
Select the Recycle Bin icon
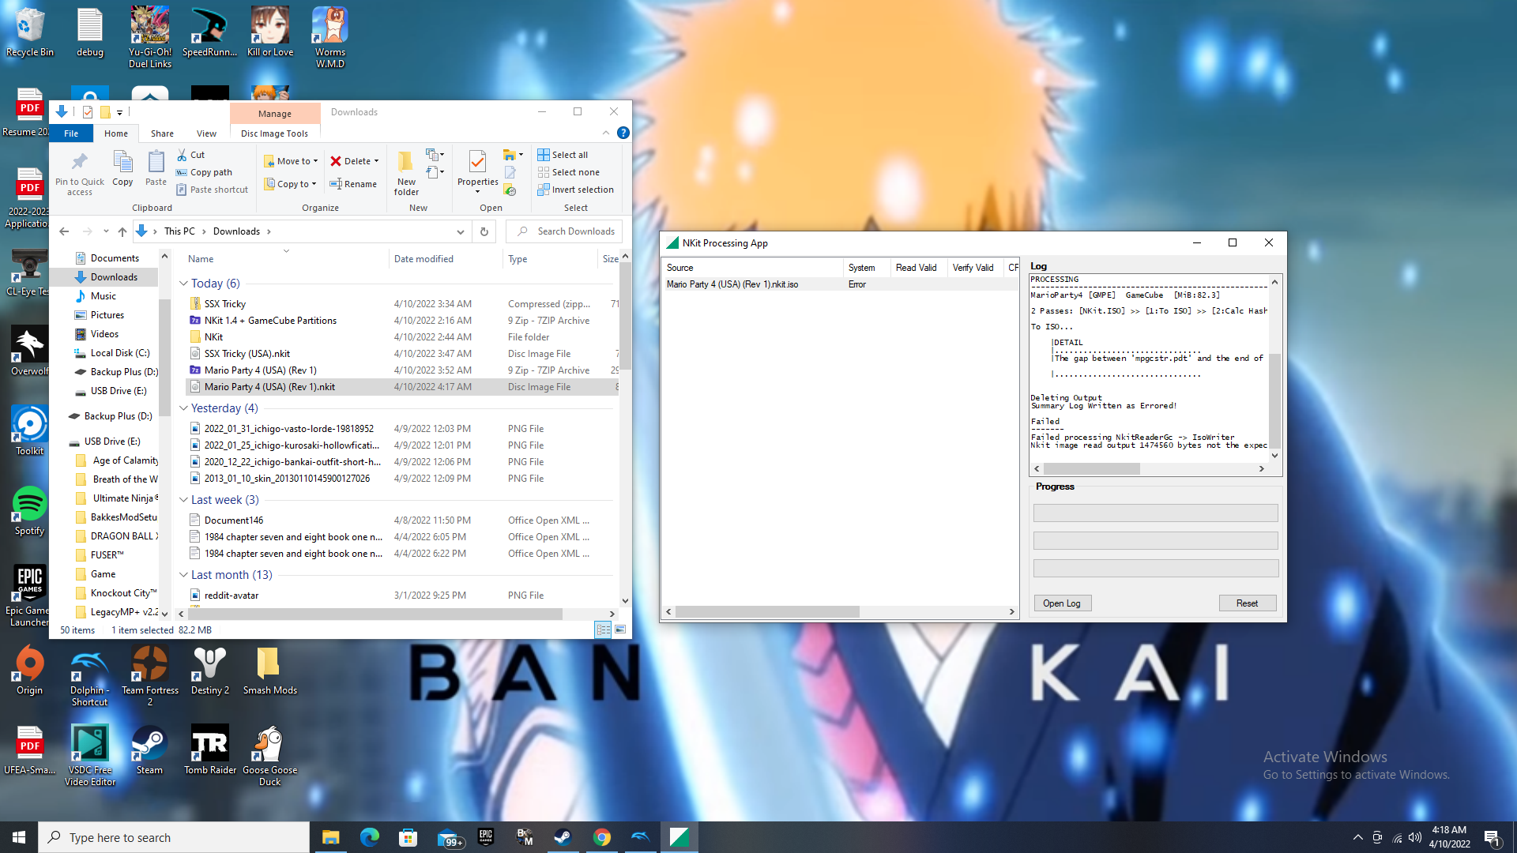[x=30, y=32]
